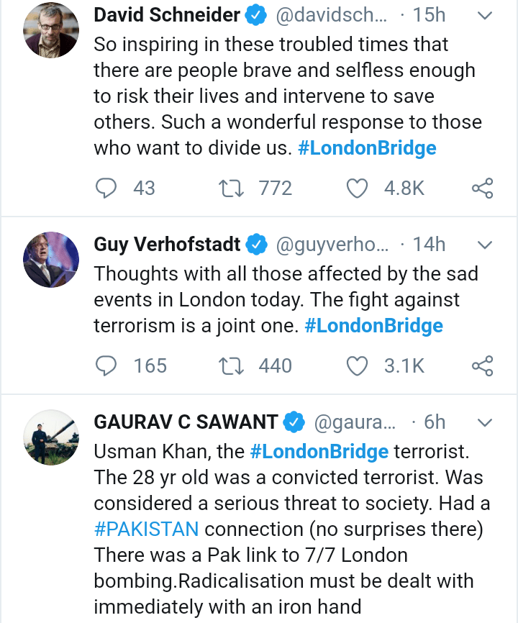Open GAURAV C SAWANT tweet options chevron
Image resolution: width=518 pixels, height=623 pixels.
486,422
